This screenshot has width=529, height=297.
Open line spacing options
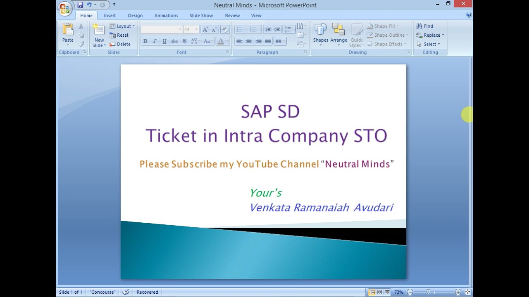click(x=288, y=29)
